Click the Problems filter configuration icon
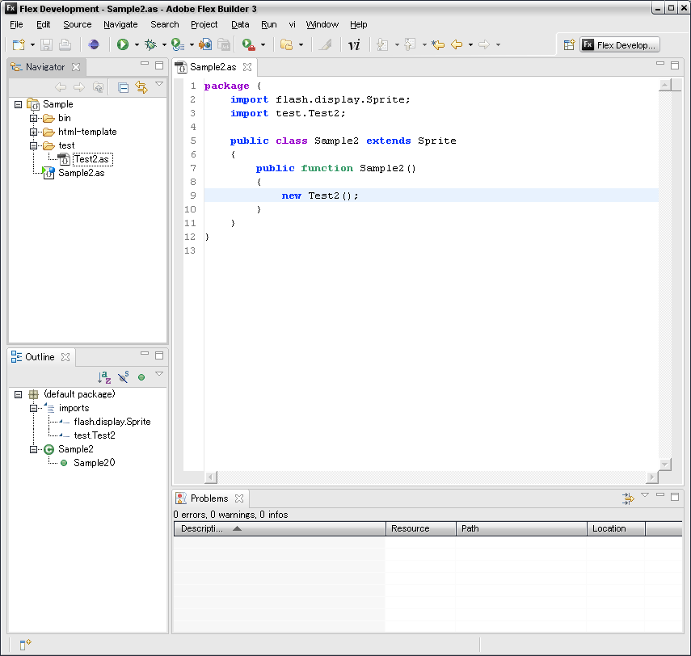 [x=627, y=498]
